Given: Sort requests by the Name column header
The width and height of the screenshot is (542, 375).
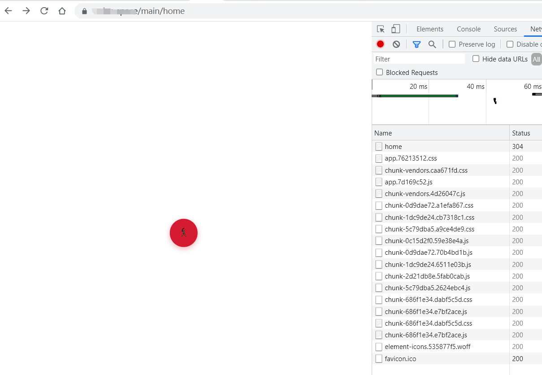Looking at the screenshot, I should click(441, 133).
